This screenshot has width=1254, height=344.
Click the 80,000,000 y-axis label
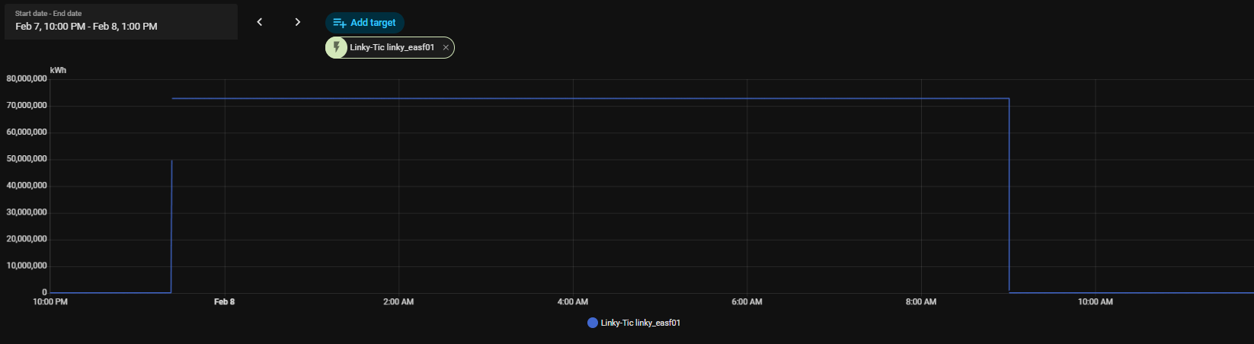click(27, 79)
